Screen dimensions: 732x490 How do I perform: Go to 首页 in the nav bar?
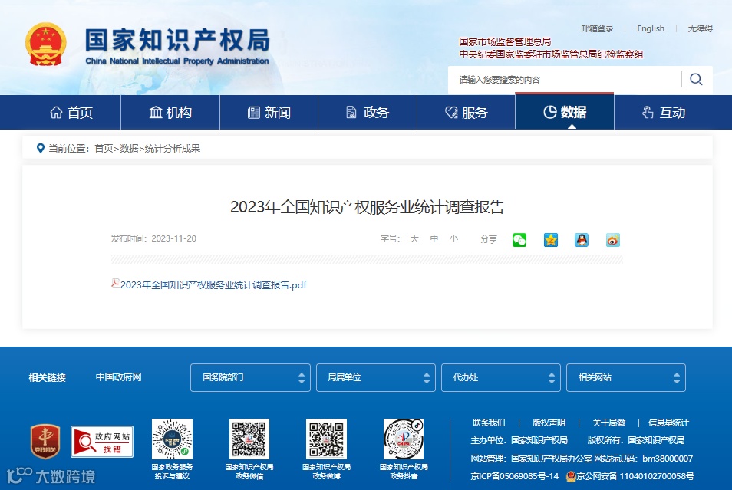click(71, 113)
